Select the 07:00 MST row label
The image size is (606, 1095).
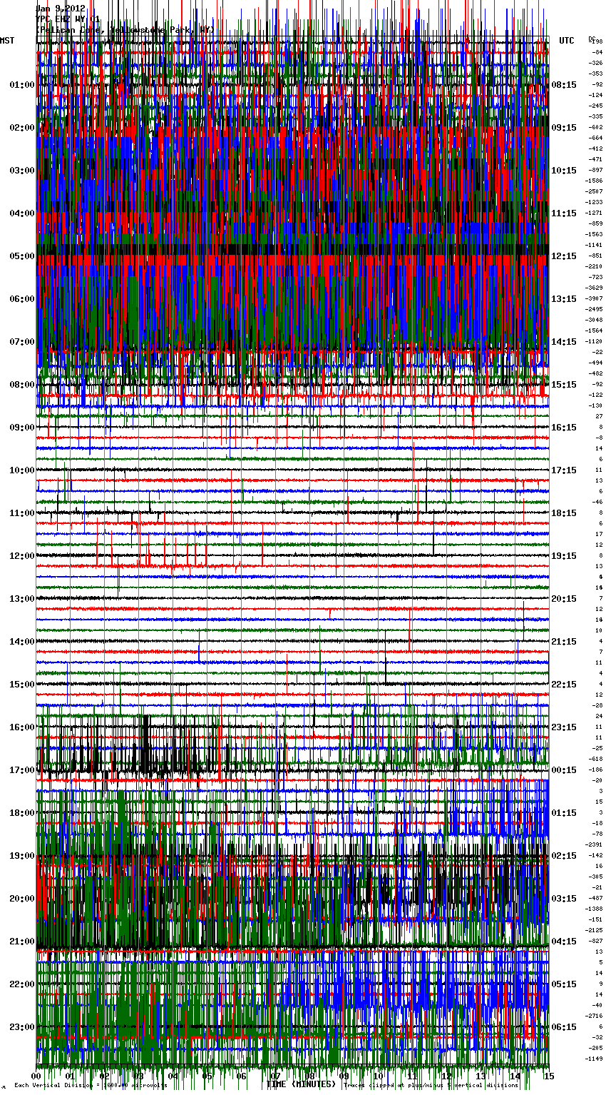21,342
